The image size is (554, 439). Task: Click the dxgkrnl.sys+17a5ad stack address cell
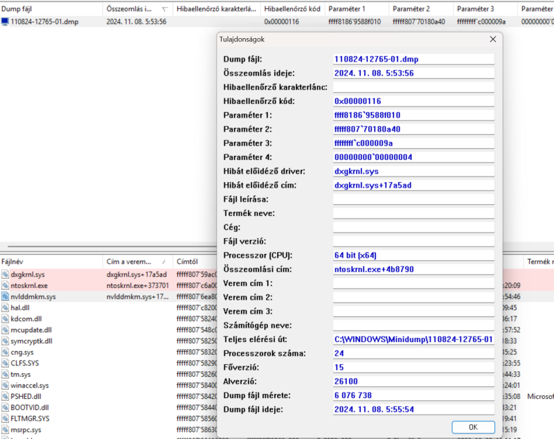point(136,274)
